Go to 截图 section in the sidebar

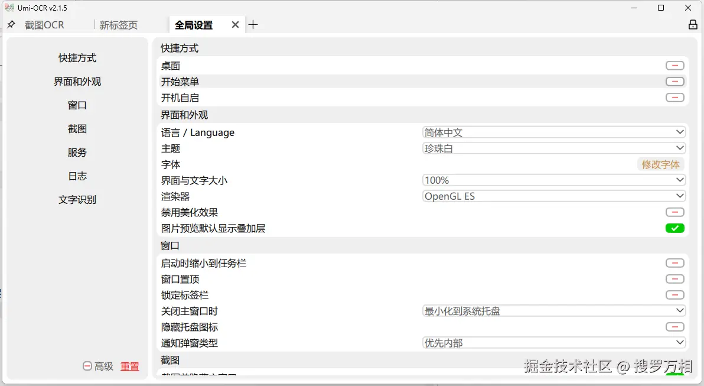(x=77, y=129)
